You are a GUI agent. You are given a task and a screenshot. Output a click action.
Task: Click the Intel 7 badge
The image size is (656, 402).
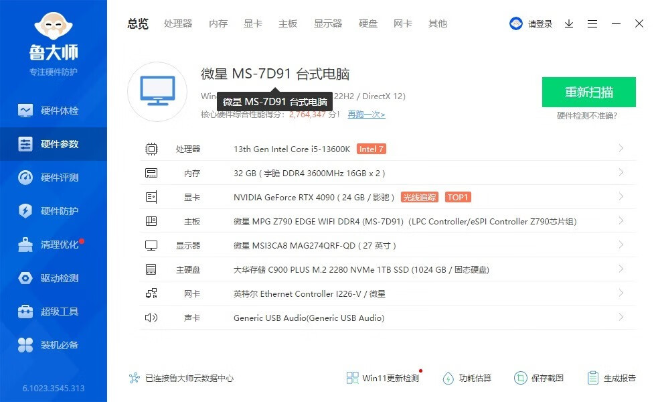click(x=371, y=149)
